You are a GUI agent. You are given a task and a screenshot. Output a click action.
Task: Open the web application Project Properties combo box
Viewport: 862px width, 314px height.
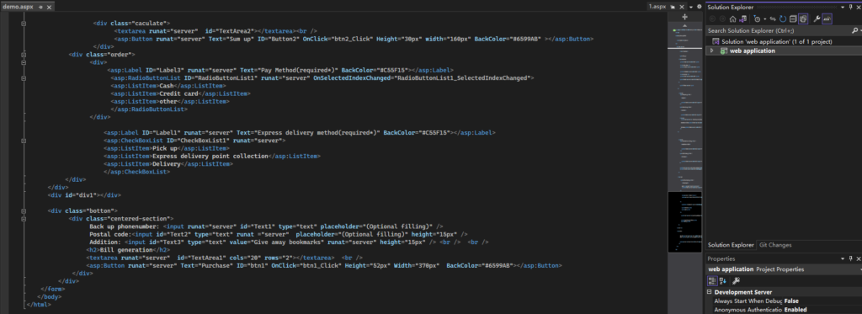coord(783,269)
